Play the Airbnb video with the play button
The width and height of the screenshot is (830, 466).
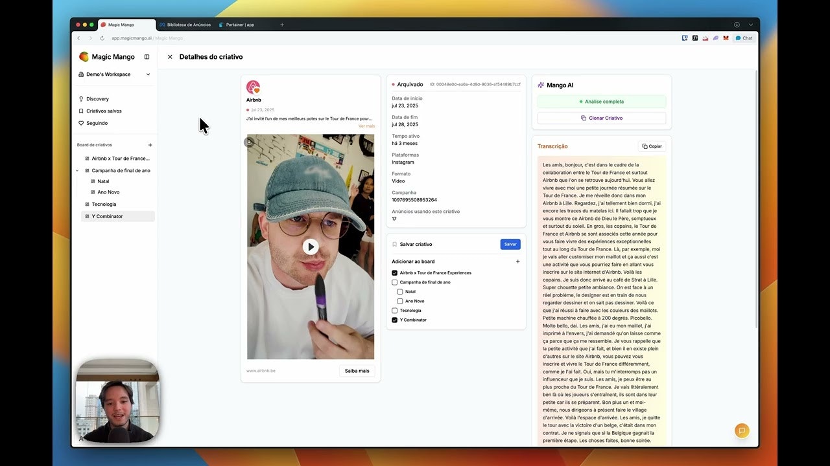pos(310,247)
